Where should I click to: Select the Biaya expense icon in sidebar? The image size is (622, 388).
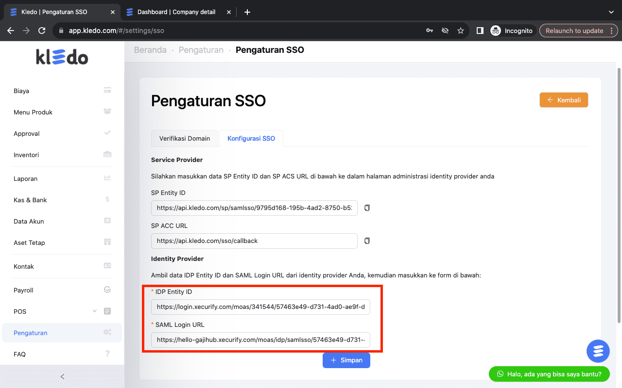tap(107, 90)
